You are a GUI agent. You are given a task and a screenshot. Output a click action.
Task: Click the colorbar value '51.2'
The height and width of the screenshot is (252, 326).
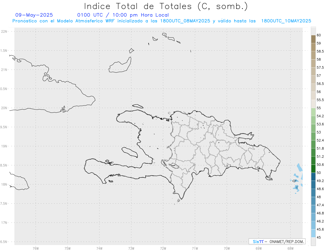coord(320,157)
